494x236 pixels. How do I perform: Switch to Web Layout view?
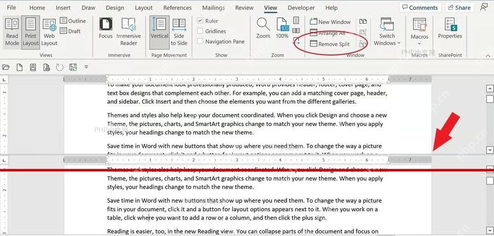coord(49,32)
